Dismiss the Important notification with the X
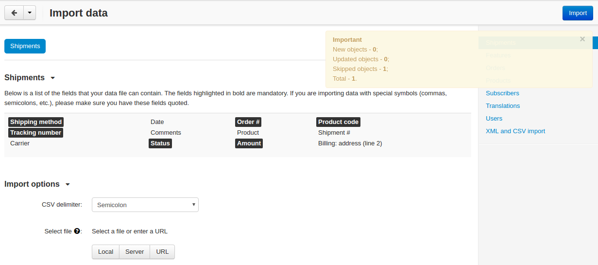The height and width of the screenshot is (265, 598). point(582,39)
